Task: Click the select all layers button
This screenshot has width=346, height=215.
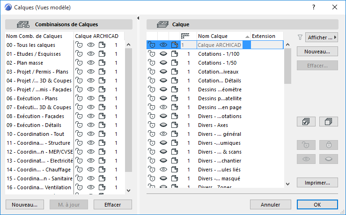Action: point(306,121)
